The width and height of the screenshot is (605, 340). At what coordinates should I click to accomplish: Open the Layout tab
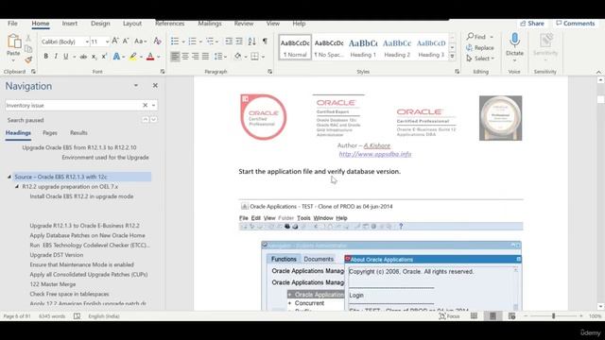click(132, 24)
